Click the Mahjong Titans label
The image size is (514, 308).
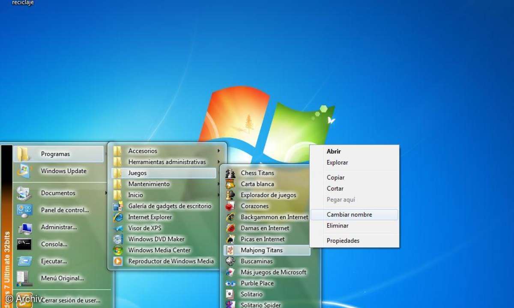tap(262, 250)
